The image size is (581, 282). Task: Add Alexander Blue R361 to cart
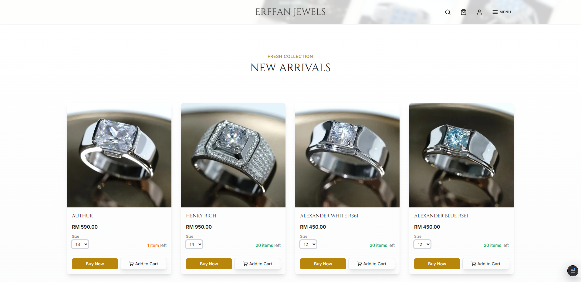(486, 264)
